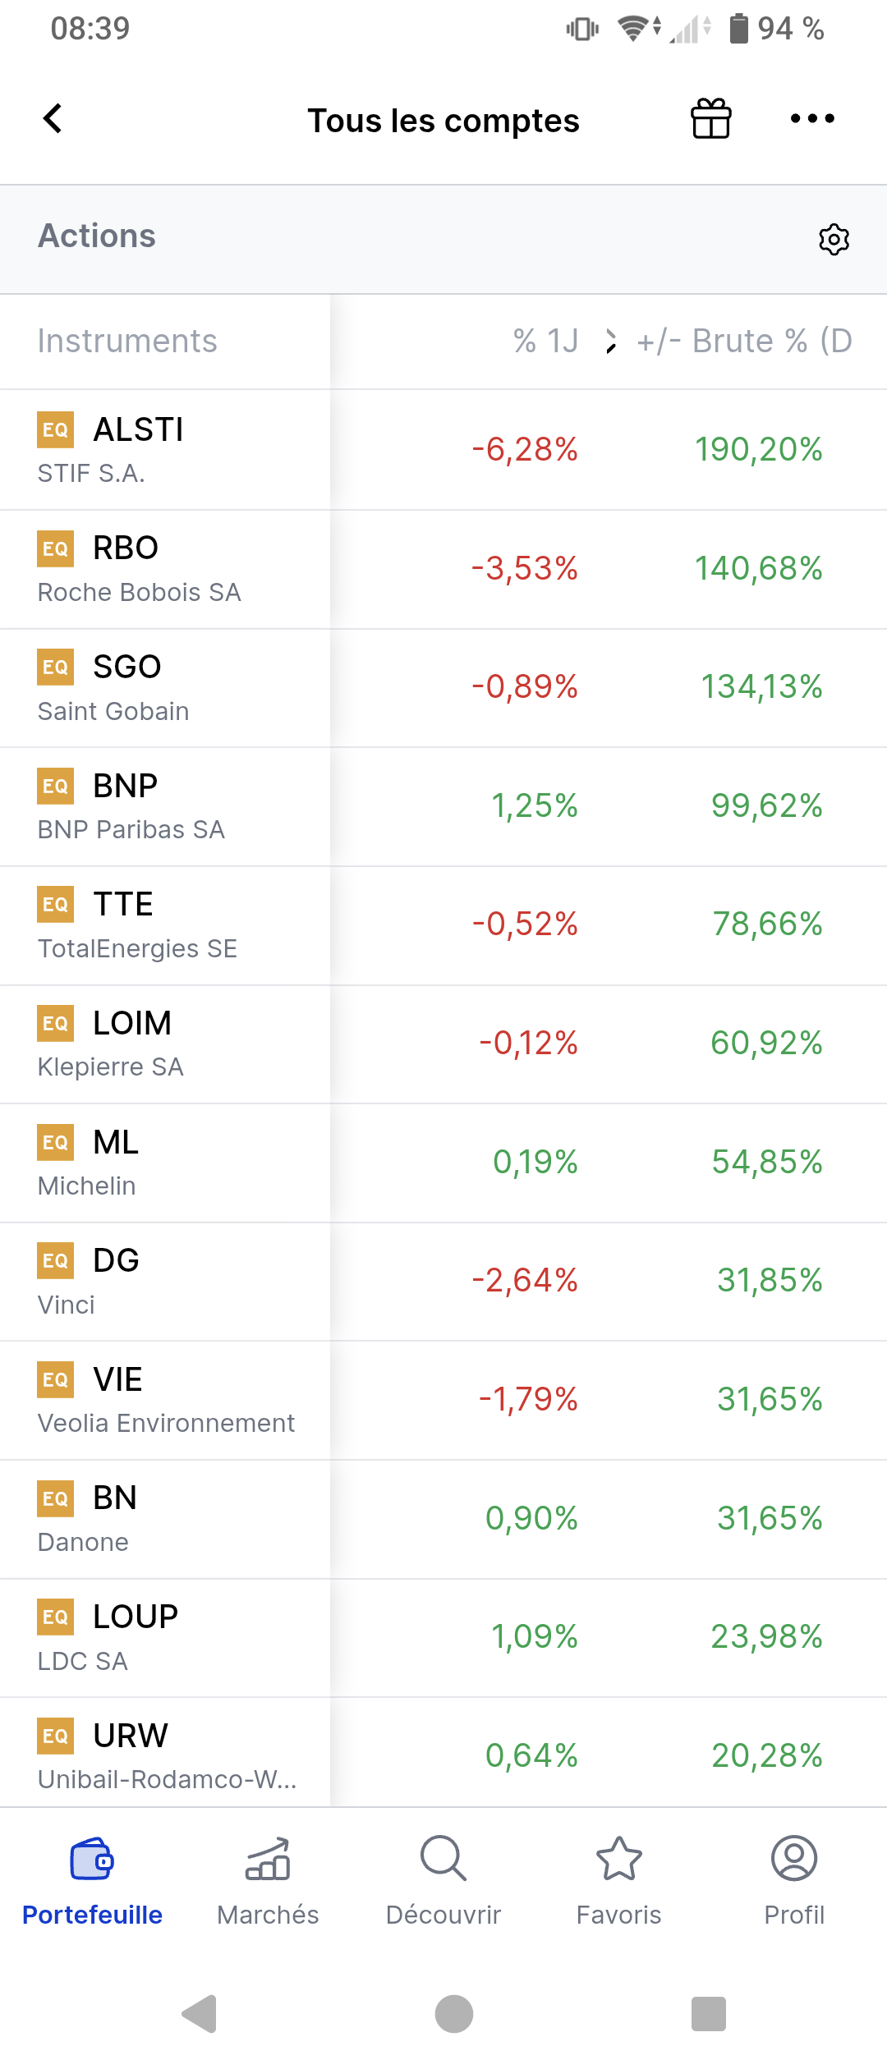Open the three-dot more options menu
Viewport: 887px width, 2069px height.
811,119
